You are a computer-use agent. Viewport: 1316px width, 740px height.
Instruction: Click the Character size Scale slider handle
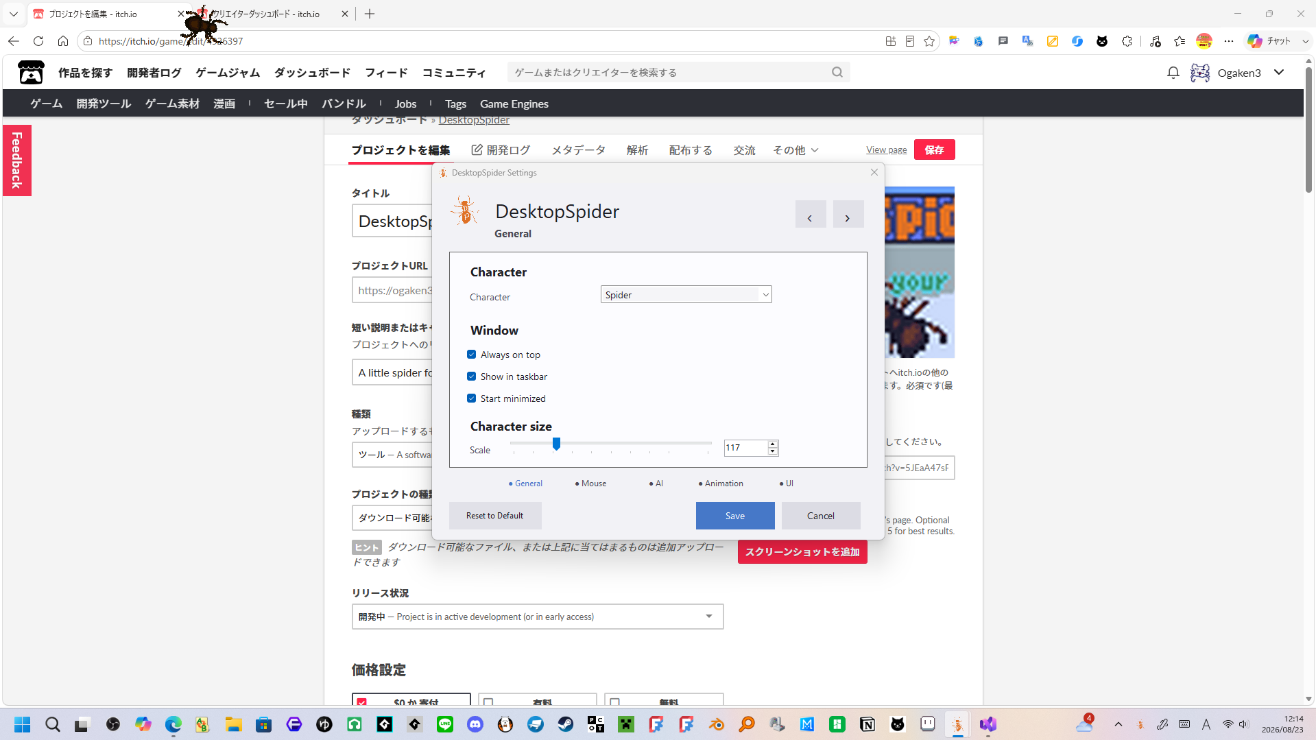(557, 444)
